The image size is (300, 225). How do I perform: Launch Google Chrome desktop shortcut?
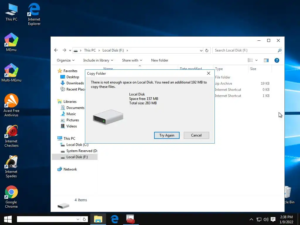[11, 197]
